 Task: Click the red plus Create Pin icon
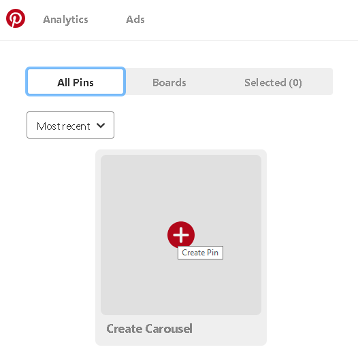181,235
